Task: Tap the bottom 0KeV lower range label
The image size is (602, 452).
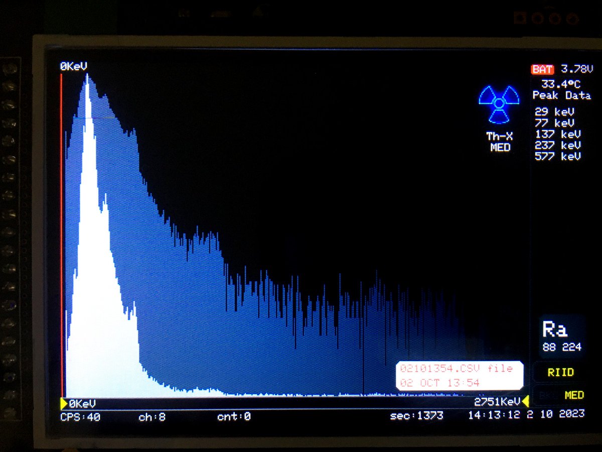Action: [x=82, y=404]
